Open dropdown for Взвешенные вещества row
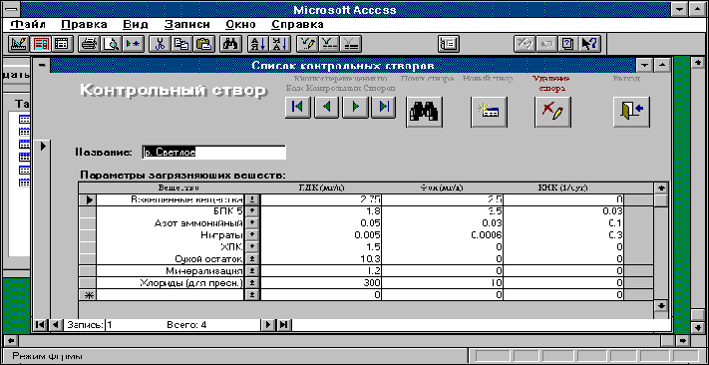The image size is (709, 365). [252, 199]
